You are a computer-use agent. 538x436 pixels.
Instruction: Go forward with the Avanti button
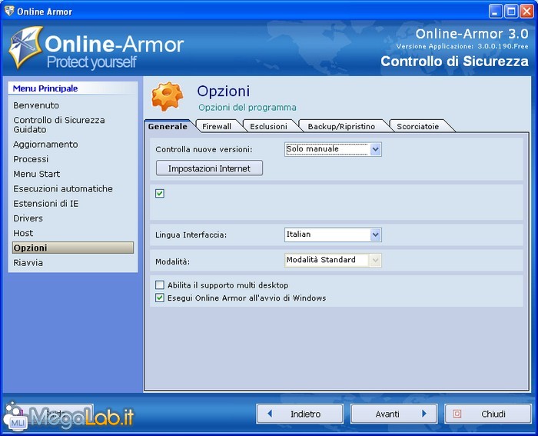click(x=394, y=414)
